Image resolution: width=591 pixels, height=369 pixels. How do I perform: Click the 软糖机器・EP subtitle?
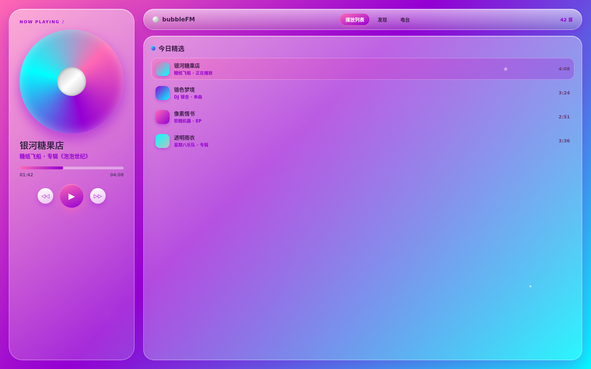[188, 121]
